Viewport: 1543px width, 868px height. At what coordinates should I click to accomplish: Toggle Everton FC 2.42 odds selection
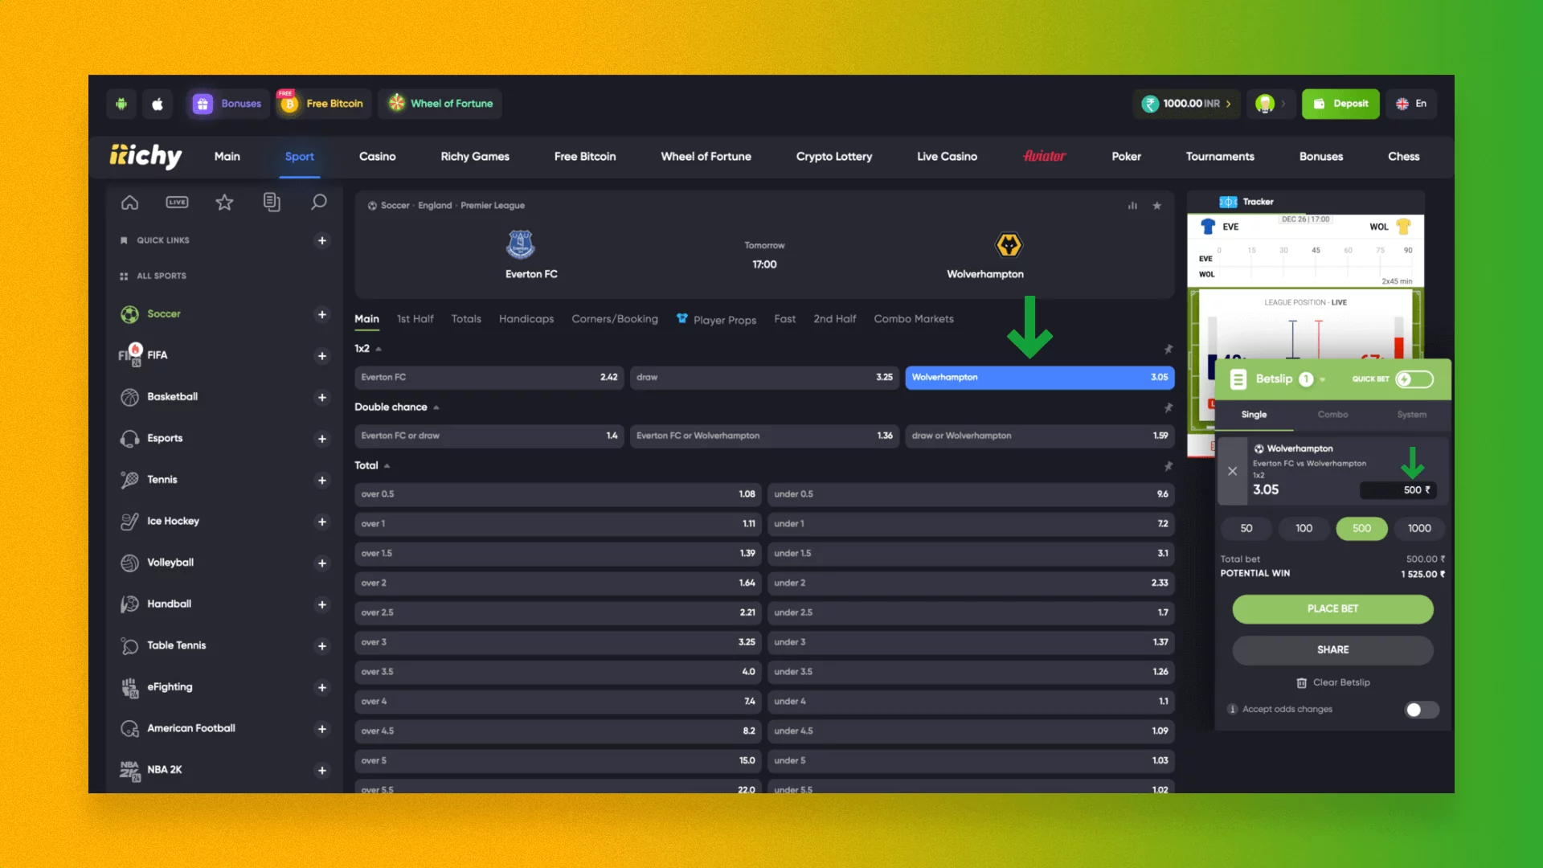coord(489,378)
